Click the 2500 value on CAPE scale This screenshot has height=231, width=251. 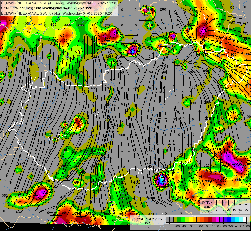coord(231,226)
